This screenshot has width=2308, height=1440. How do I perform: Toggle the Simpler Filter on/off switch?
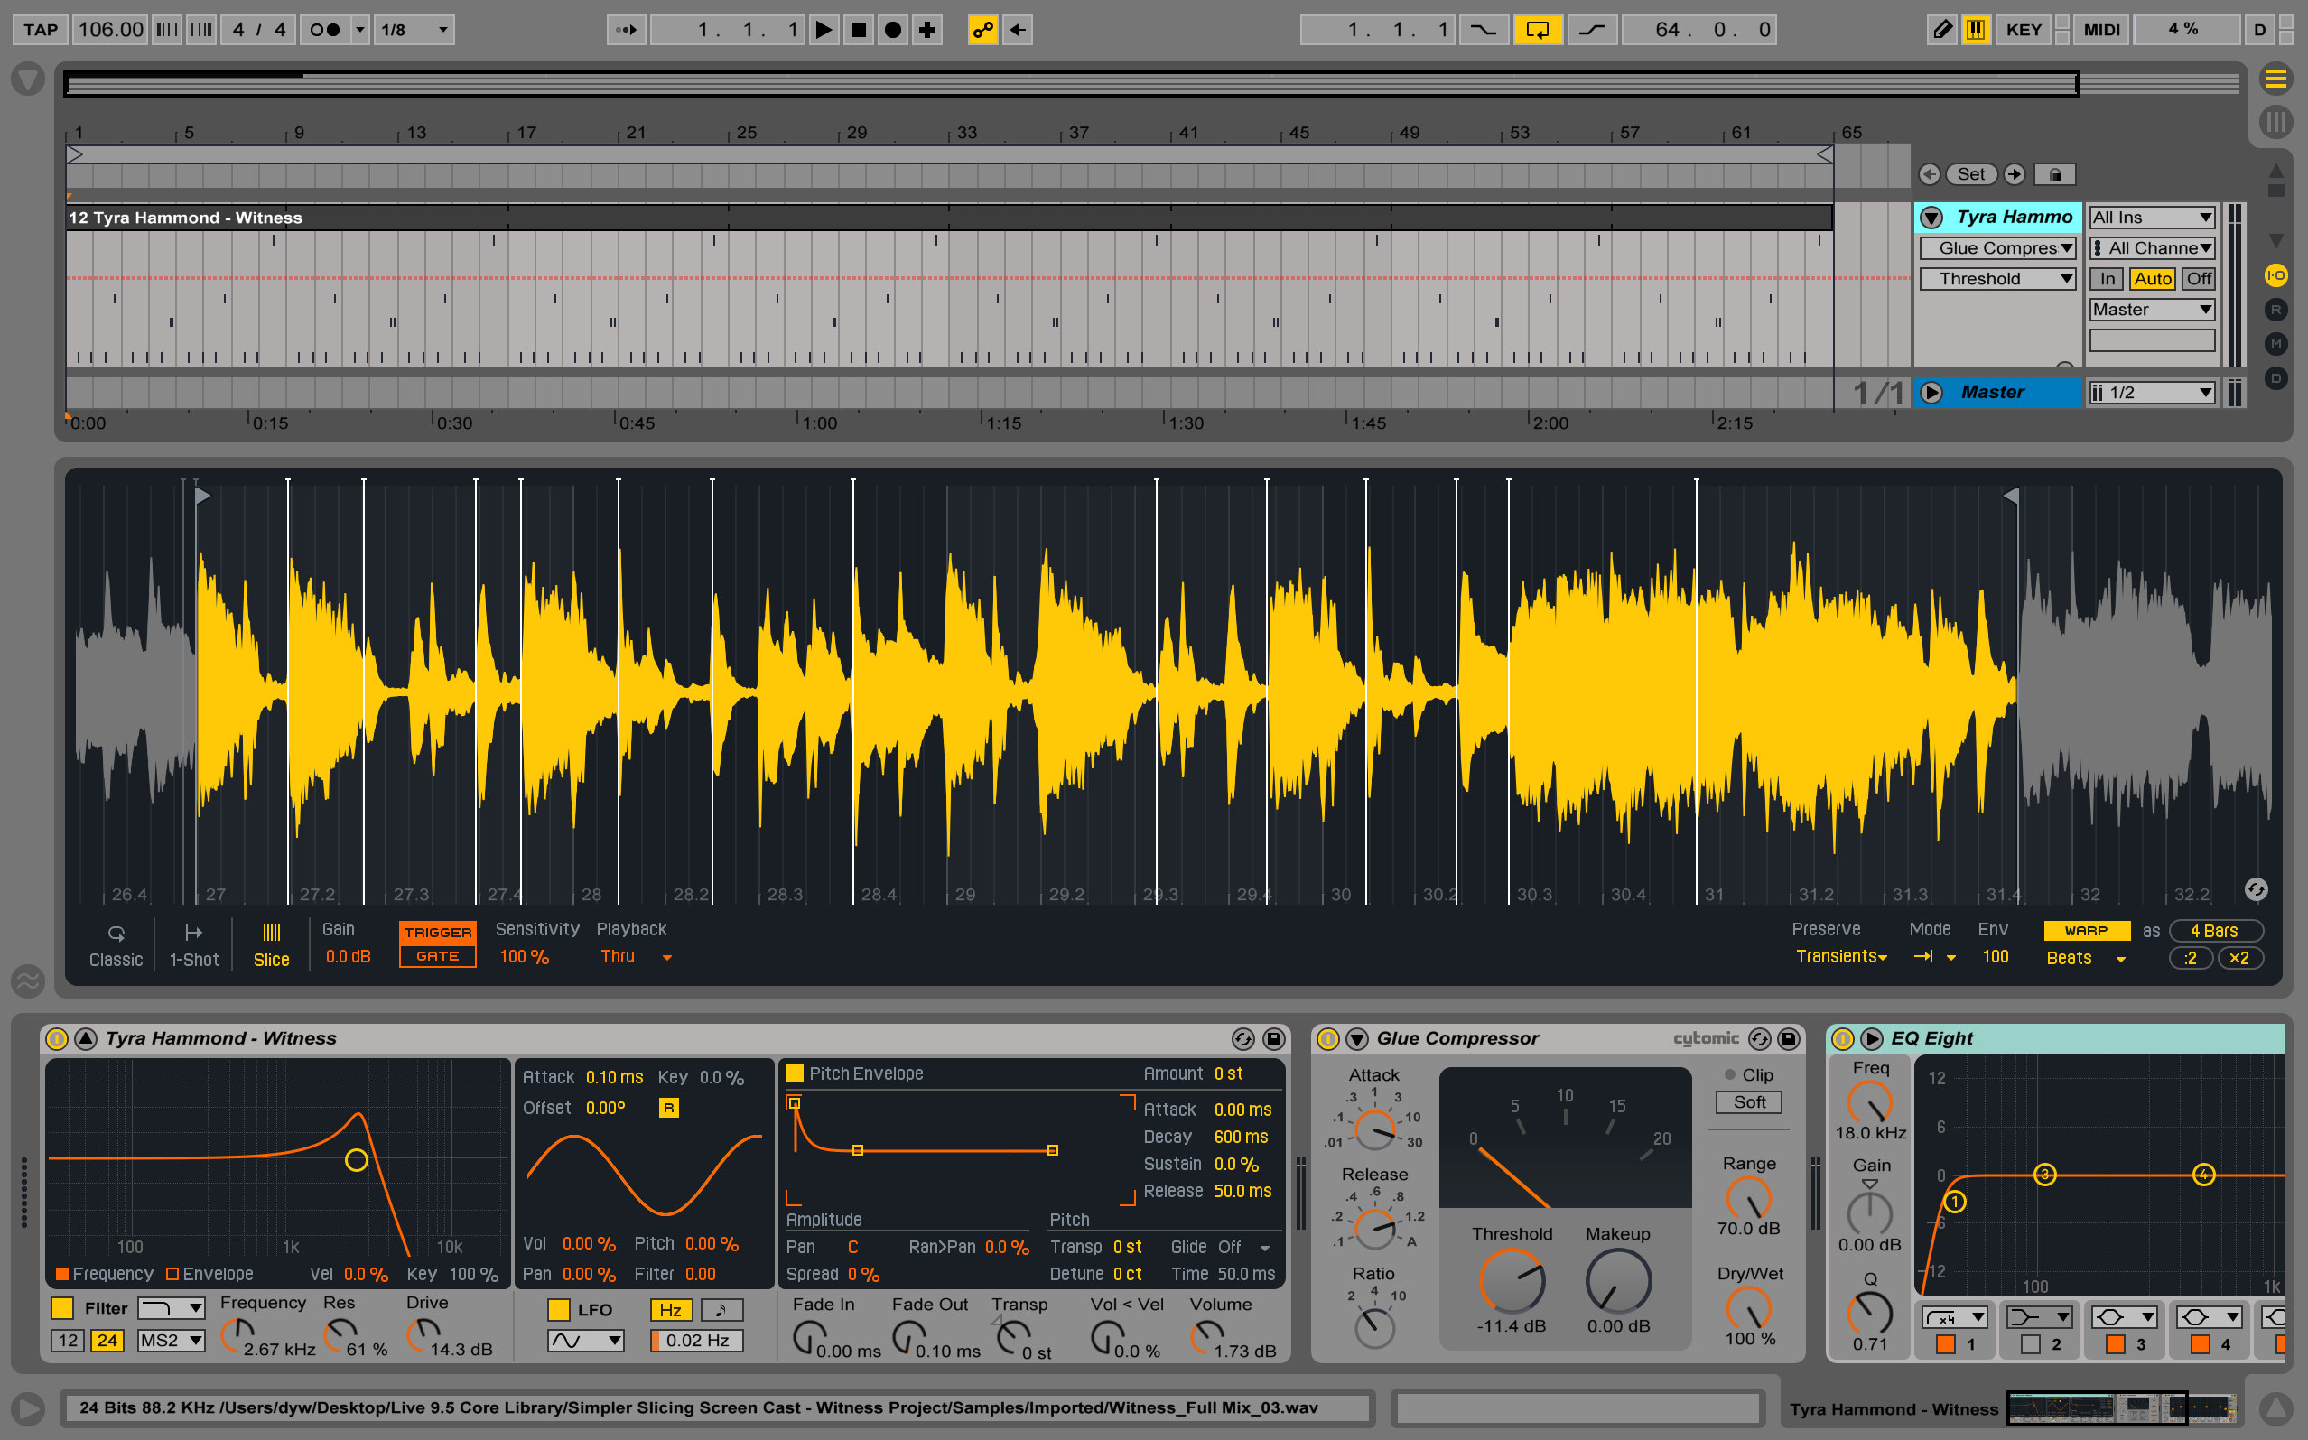(62, 1308)
